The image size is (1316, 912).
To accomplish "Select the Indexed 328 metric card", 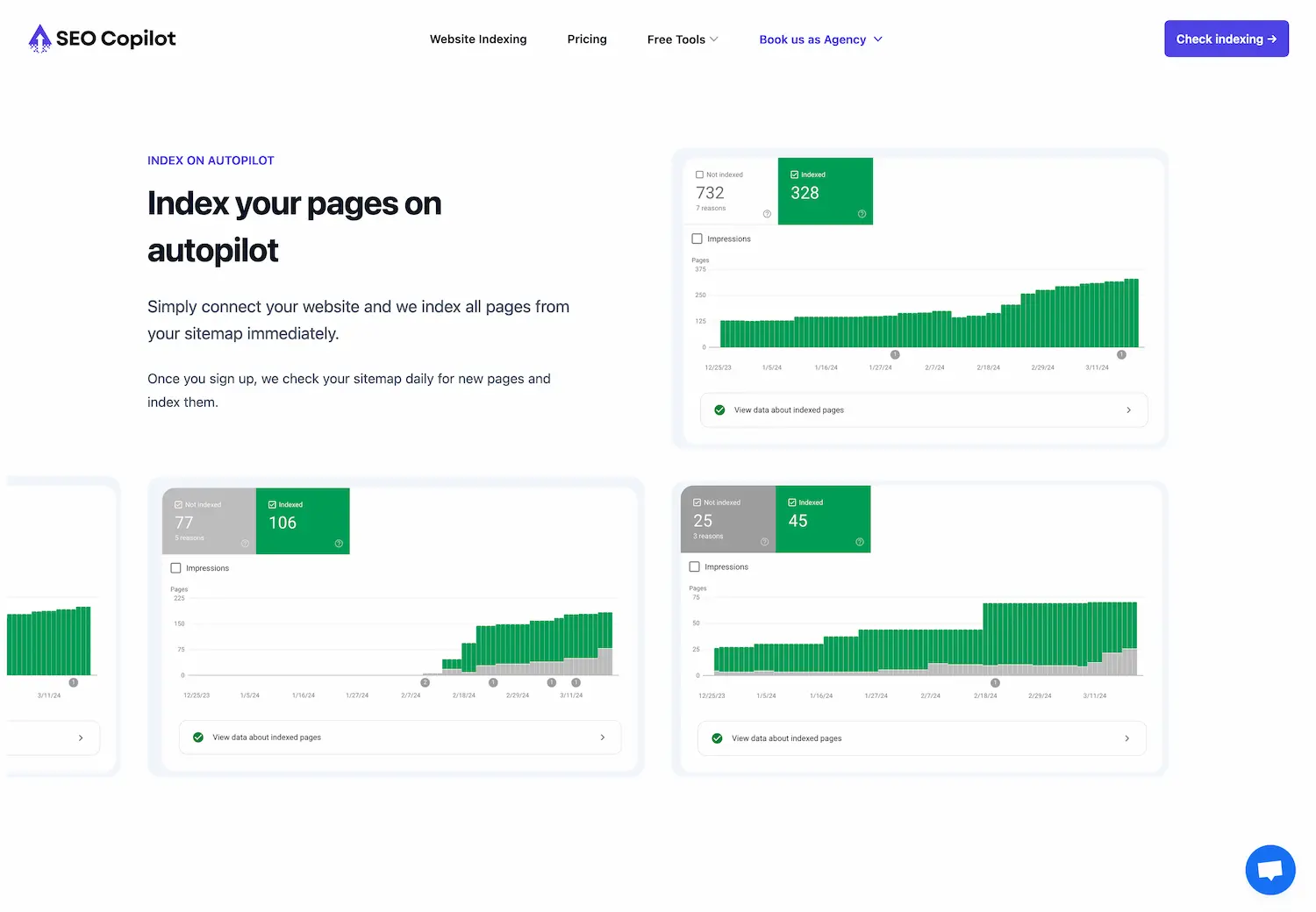I will point(825,191).
